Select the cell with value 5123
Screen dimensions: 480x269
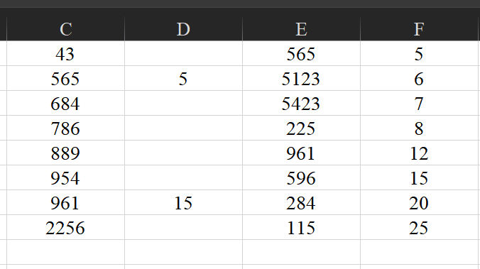(301, 78)
